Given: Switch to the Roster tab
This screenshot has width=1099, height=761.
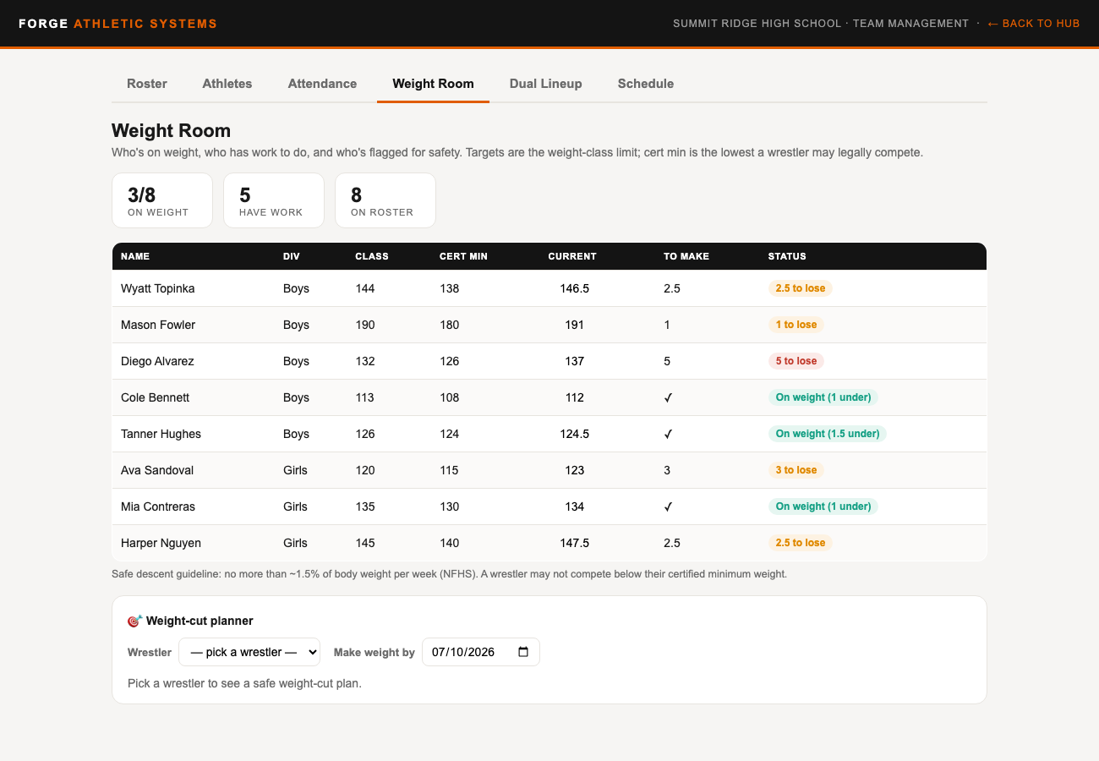Looking at the screenshot, I should (x=147, y=84).
